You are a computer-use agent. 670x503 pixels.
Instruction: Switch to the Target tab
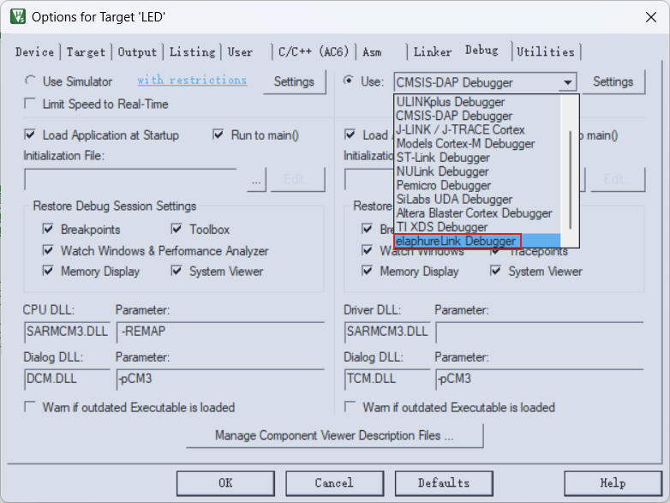(86, 52)
